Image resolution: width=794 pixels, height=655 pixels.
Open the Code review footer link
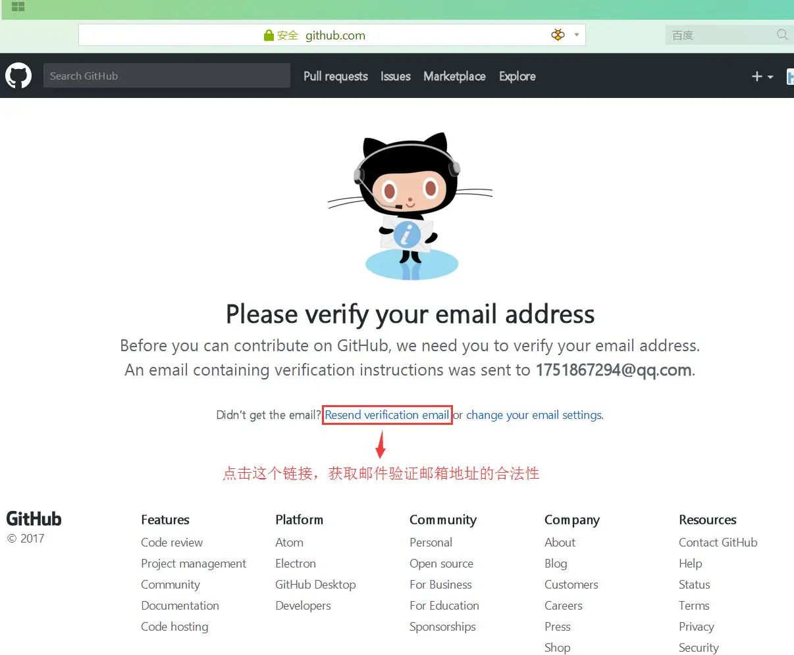pyautogui.click(x=172, y=543)
